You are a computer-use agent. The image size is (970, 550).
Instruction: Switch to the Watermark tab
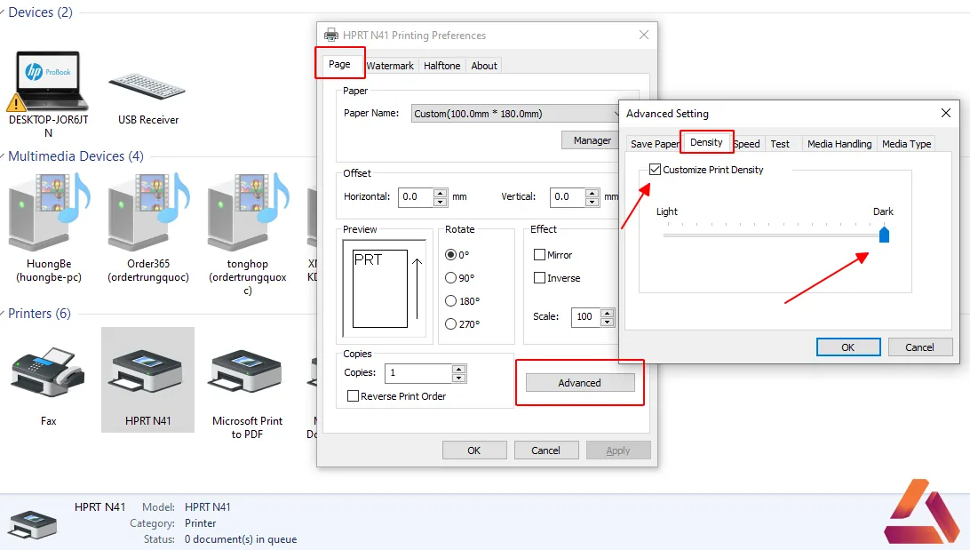coord(390,66)
